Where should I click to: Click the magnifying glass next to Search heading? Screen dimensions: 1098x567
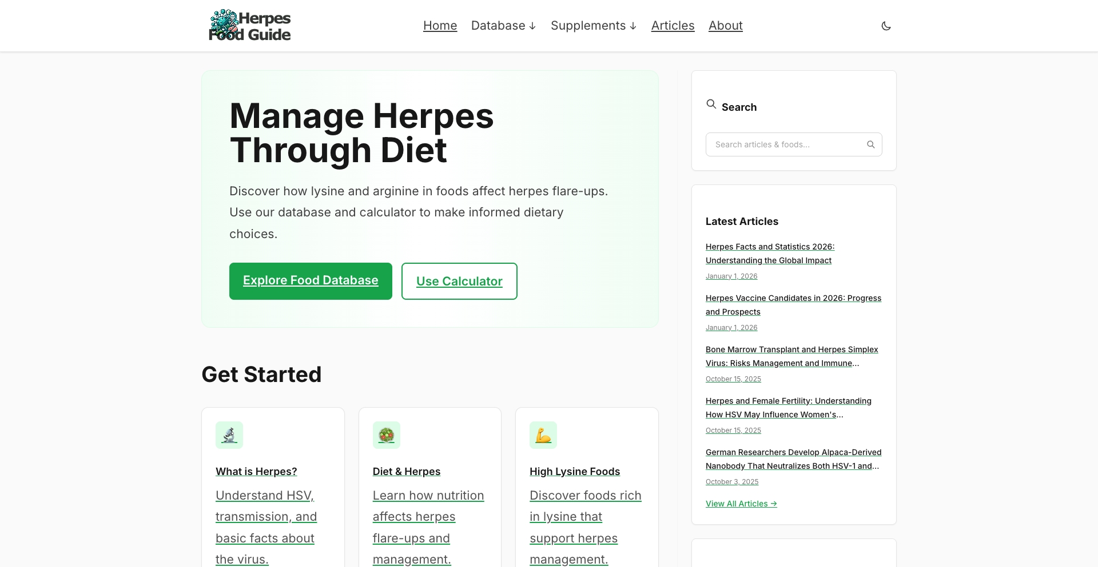(711, 104)
